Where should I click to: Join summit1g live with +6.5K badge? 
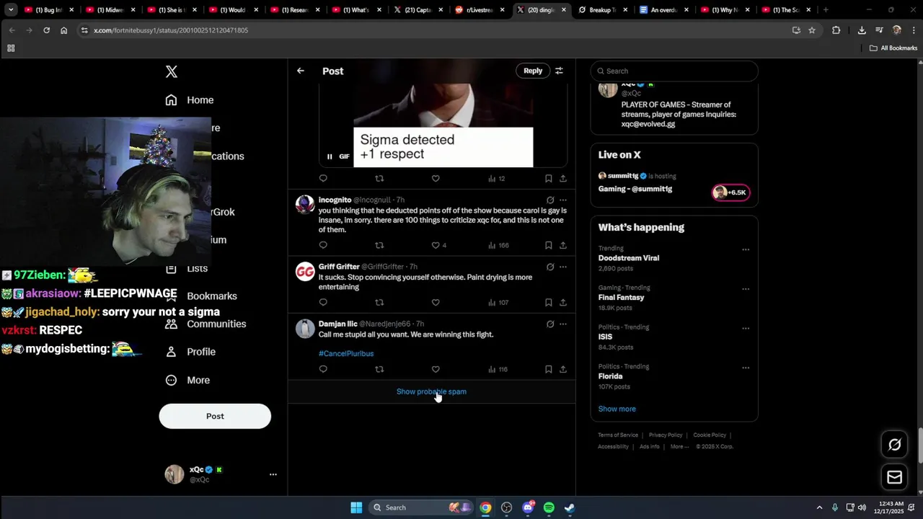pyautogui.click(x=731, y=192)
